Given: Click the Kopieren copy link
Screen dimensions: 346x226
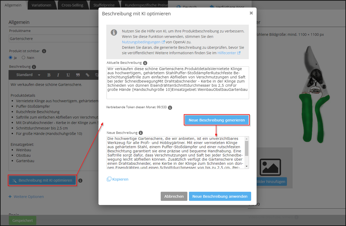Looking at the screenshot, I should pyautogui.click(x=118, y=179).
